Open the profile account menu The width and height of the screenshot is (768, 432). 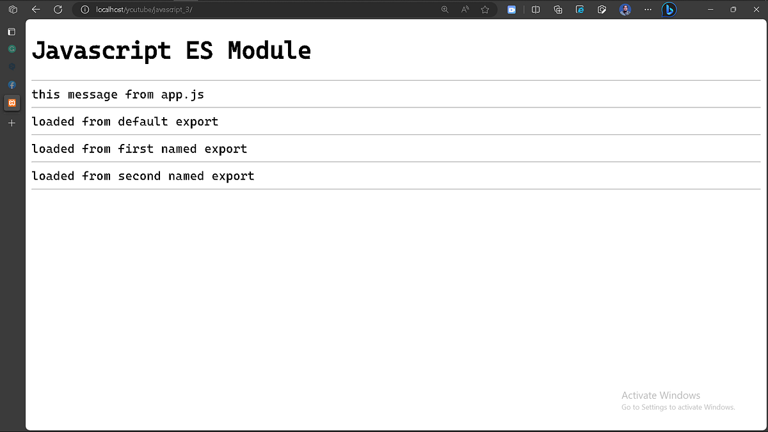point(625,9)
